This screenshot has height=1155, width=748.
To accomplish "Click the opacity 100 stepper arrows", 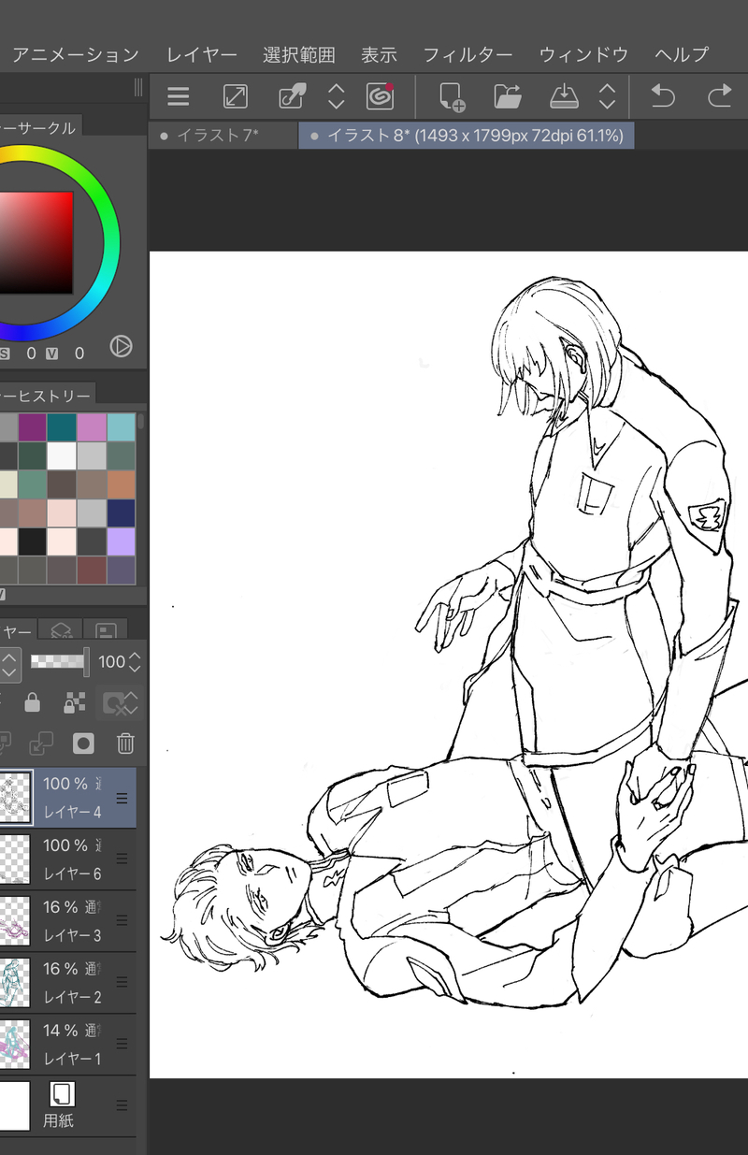I will (x=135, y=662).
